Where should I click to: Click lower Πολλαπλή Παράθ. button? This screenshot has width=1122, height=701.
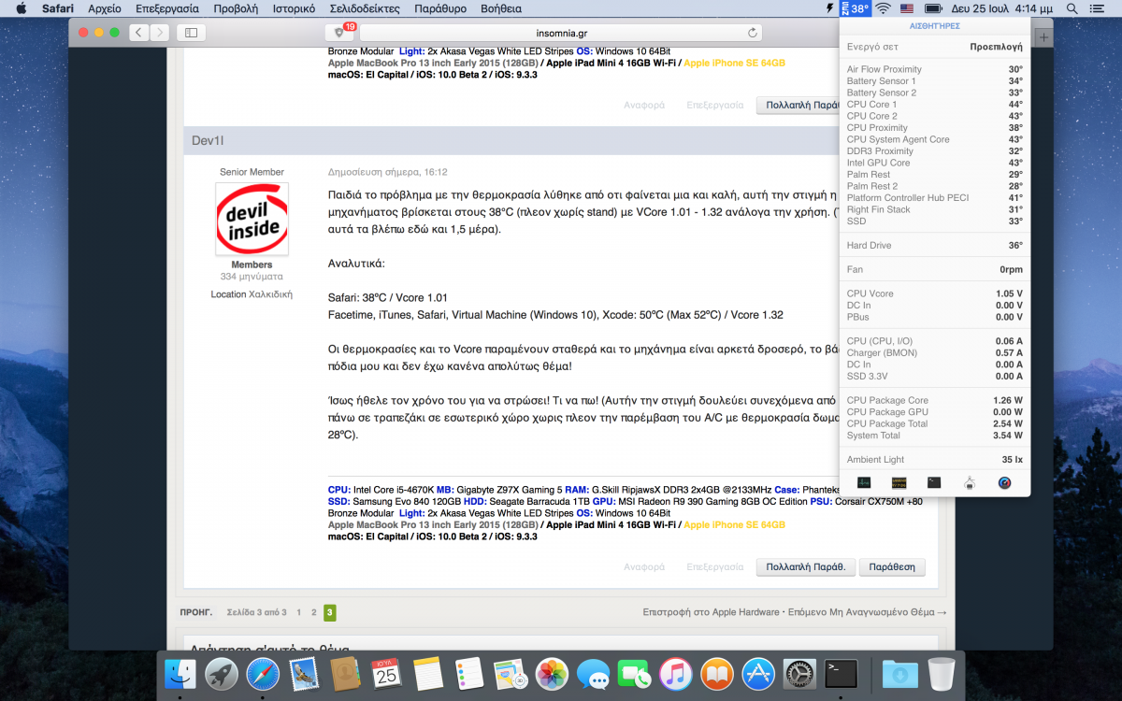[805, 567]
